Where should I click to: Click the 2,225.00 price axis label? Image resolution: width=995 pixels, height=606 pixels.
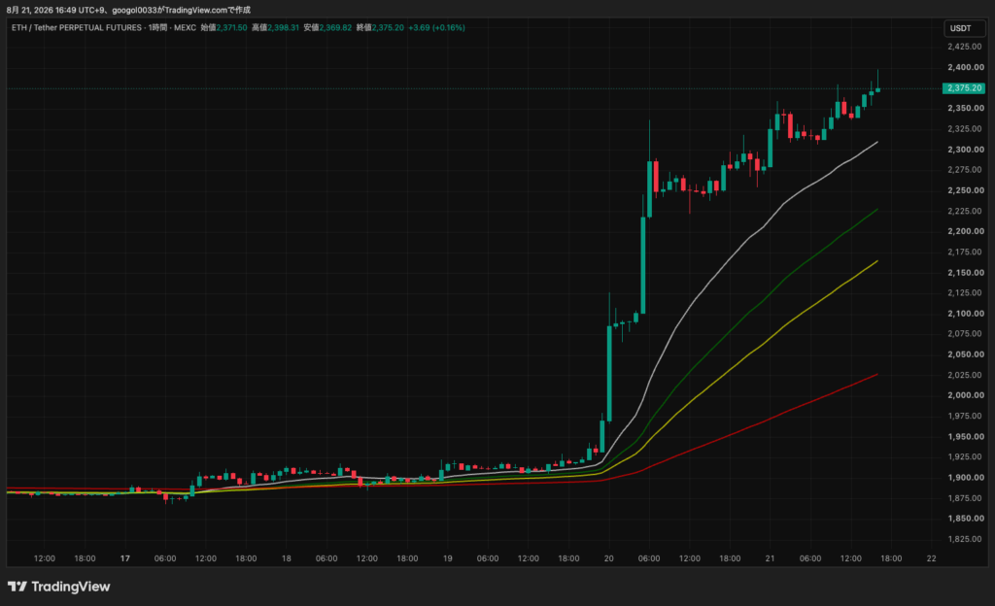[x=965, y=211]
